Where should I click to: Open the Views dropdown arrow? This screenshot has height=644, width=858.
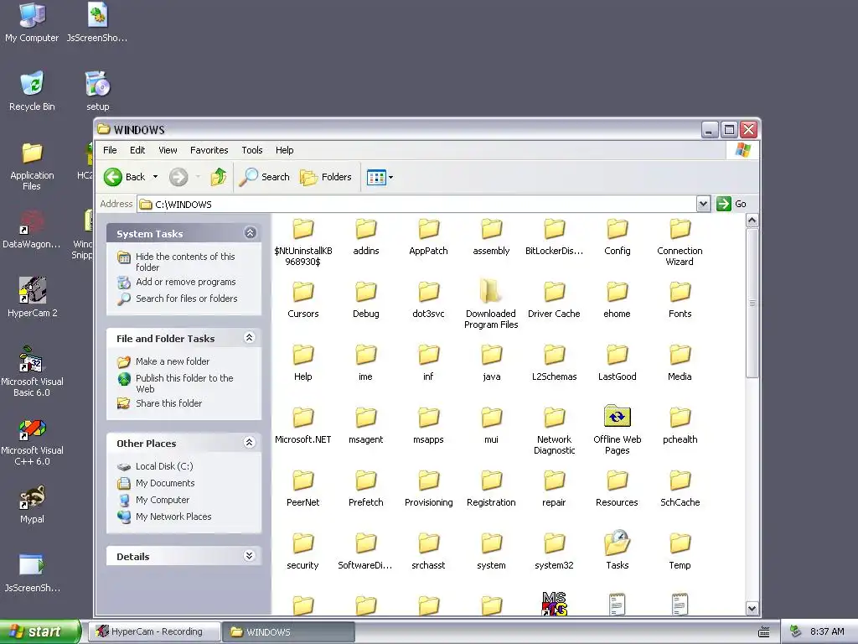tap(390, 178)
